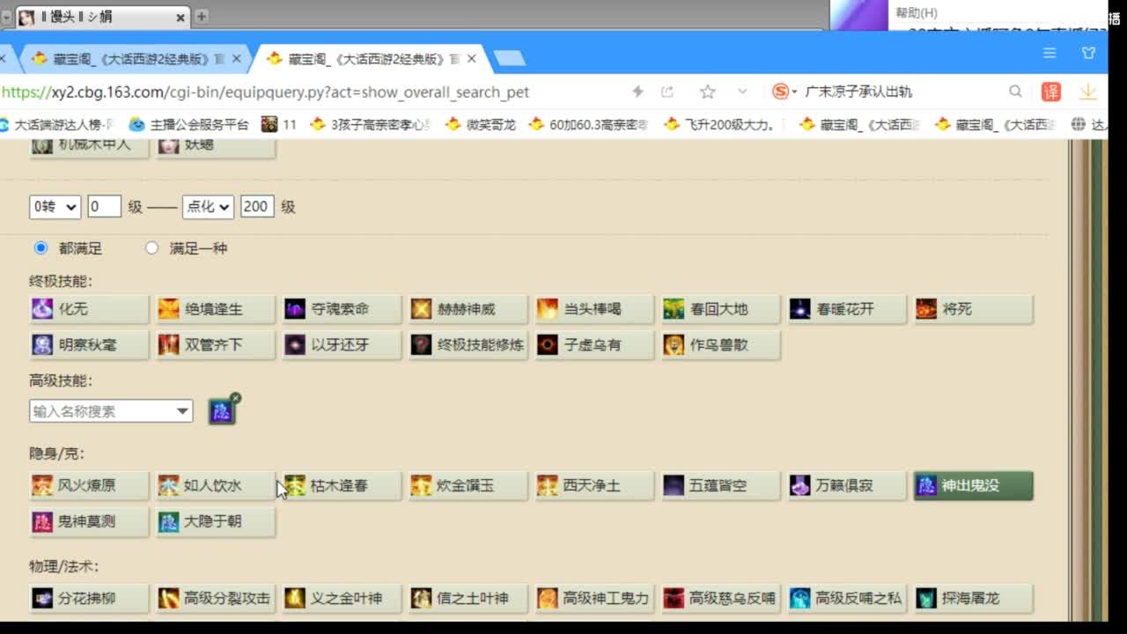Choose the 当头棒喝 skill

pos(594,309)
